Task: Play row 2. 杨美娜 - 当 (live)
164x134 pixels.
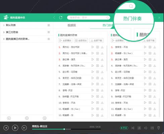Action: [145, 53]
